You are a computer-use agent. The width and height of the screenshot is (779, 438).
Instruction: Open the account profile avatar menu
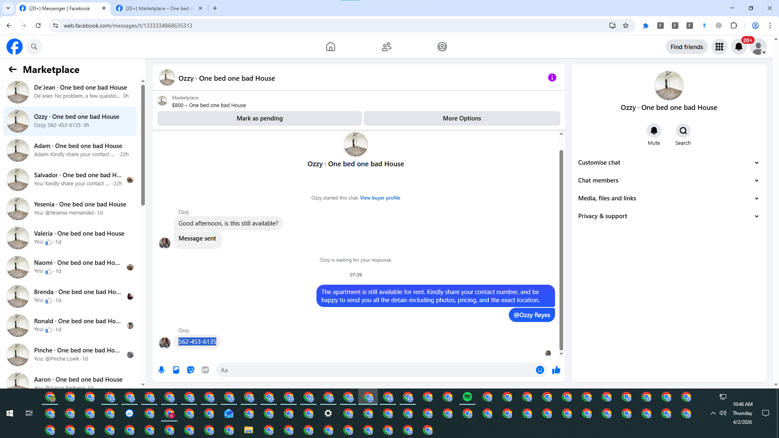758,47
